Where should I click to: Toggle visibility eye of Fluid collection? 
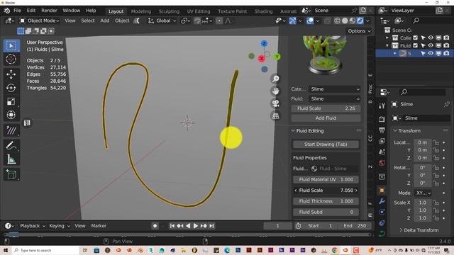pos(431,45)
